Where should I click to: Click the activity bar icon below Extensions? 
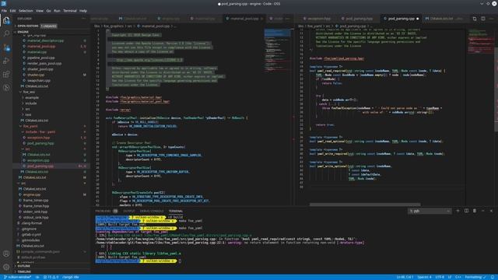click(x=6, y=88)
